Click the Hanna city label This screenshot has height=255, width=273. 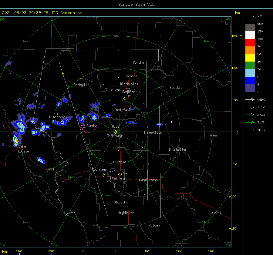point(212,135)
